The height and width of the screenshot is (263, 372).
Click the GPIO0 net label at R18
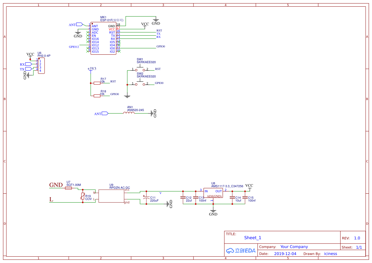[x=115, y=94]
